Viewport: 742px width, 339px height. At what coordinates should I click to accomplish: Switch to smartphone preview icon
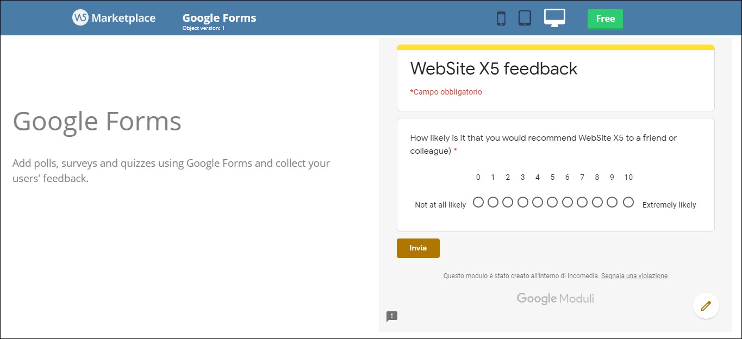coord(501,18)
